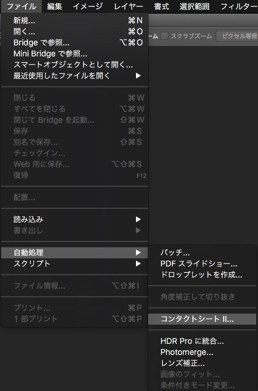Choose レンズ補正... entry

202,363
